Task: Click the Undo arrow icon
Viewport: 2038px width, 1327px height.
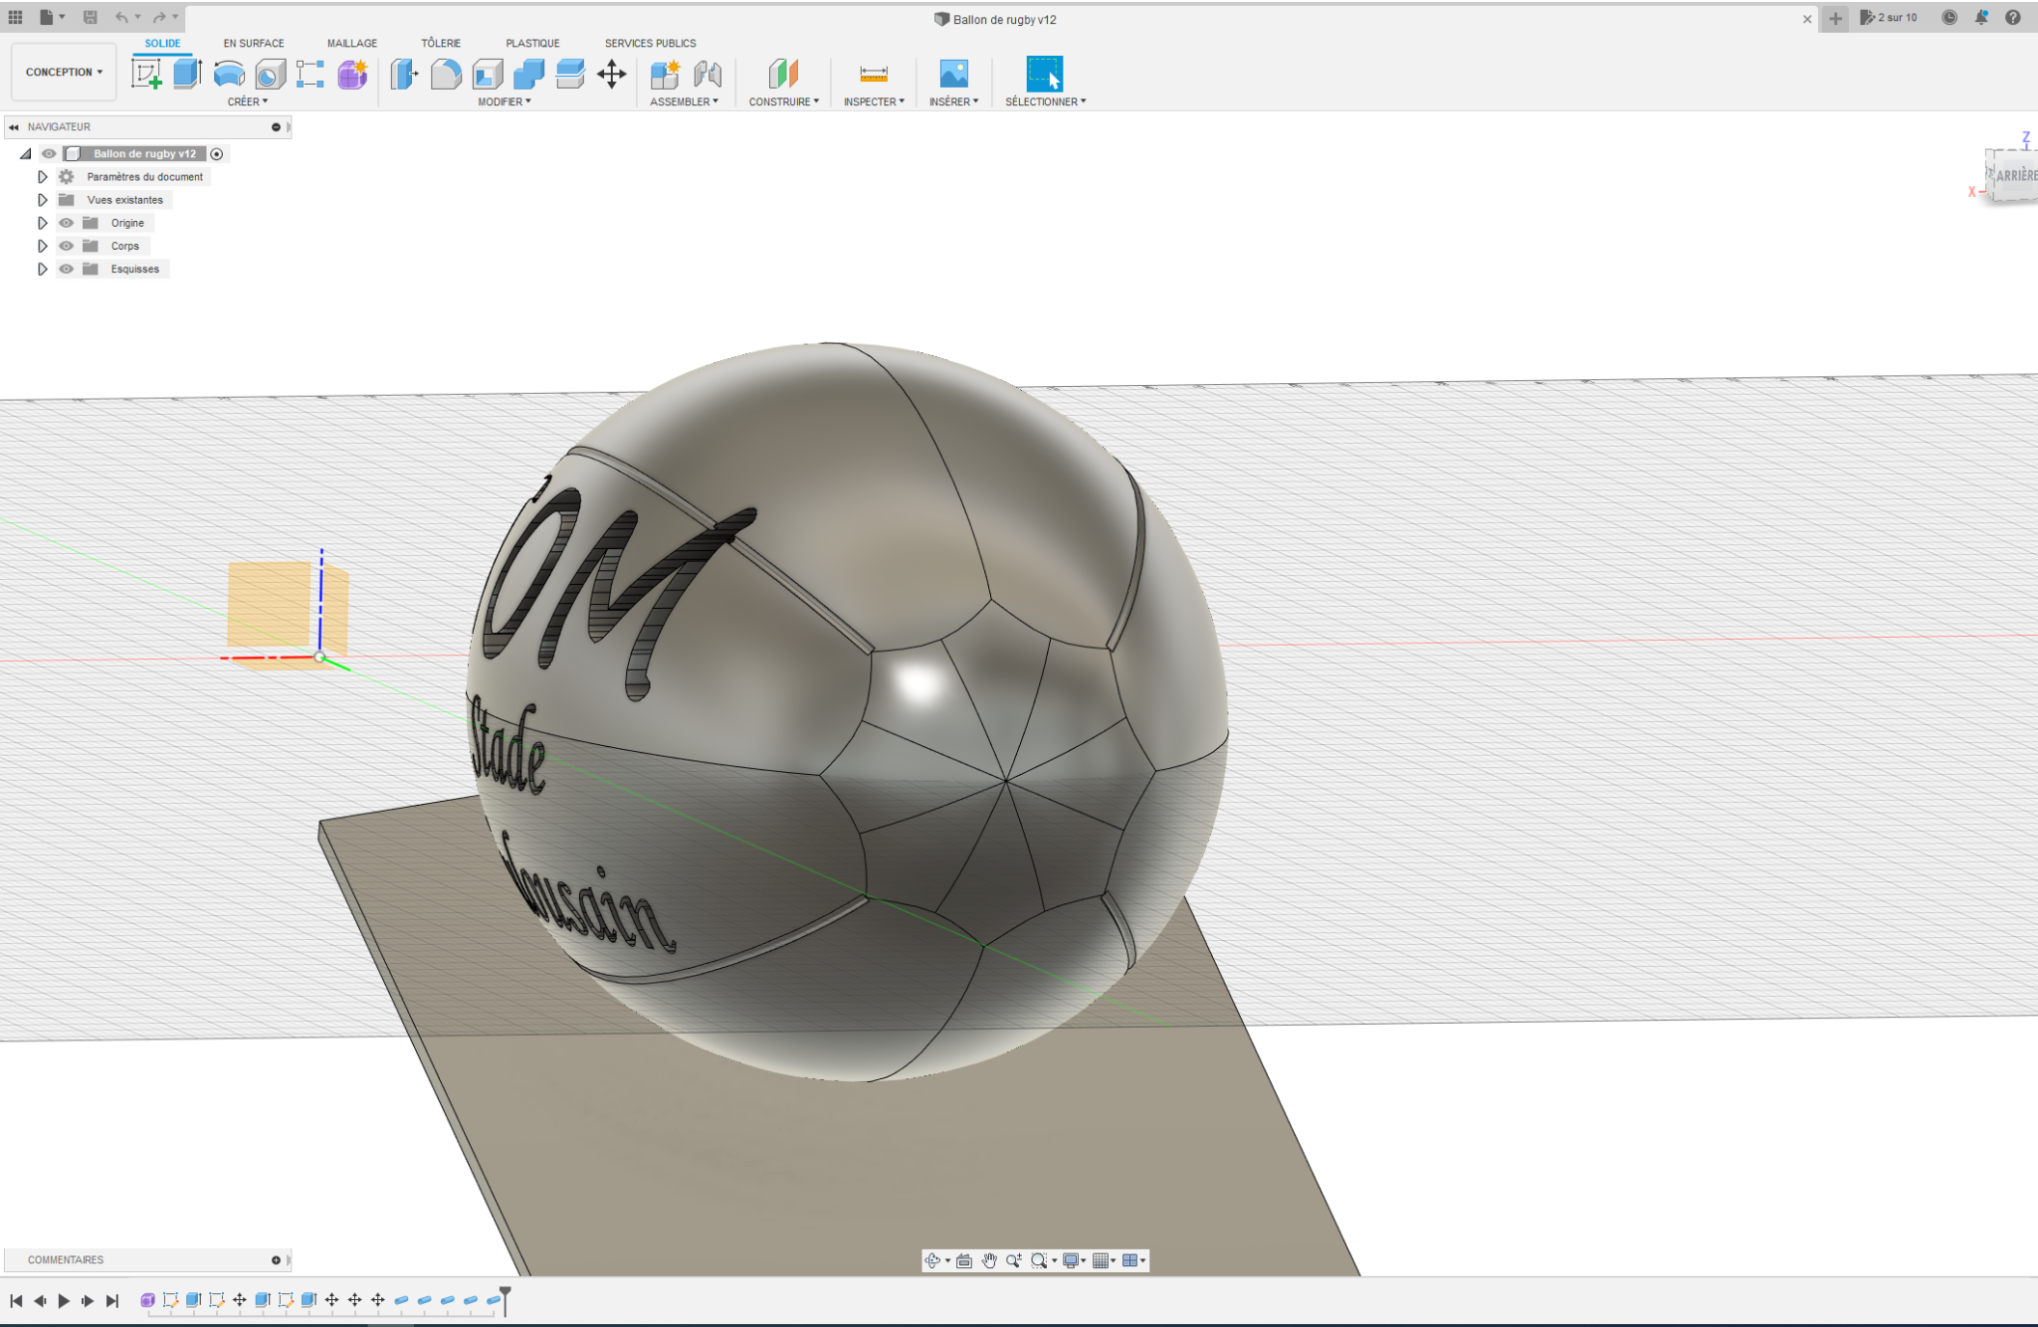Action: pyautogui.click(x=121, y=17)
